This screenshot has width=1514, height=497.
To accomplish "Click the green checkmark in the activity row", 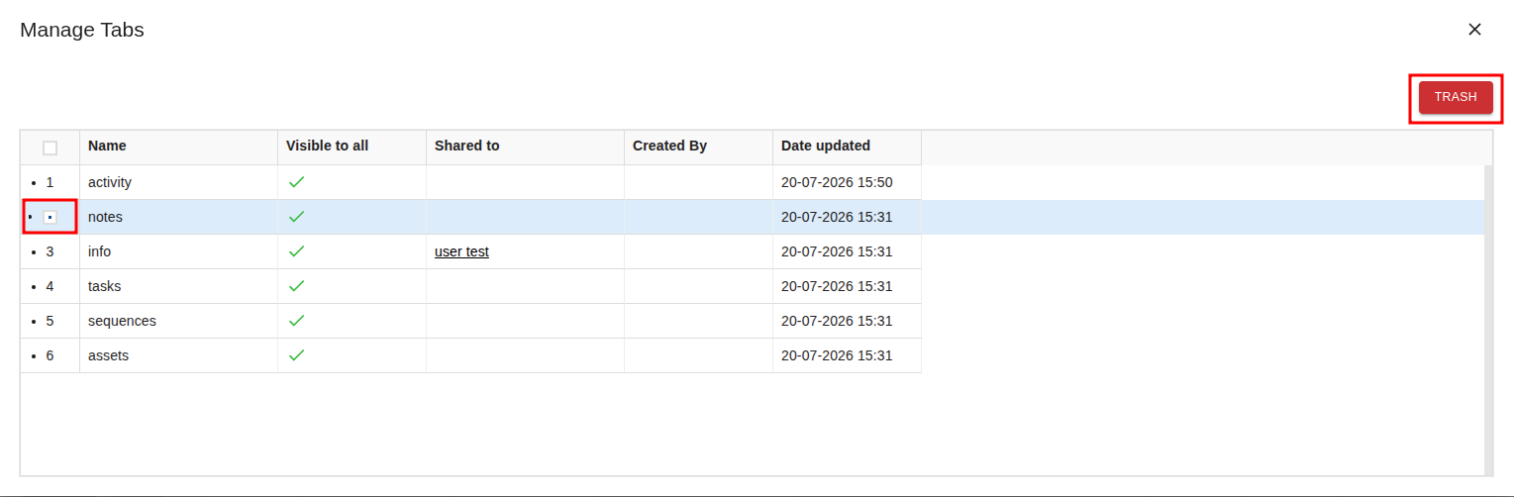I will coord(296,182).
